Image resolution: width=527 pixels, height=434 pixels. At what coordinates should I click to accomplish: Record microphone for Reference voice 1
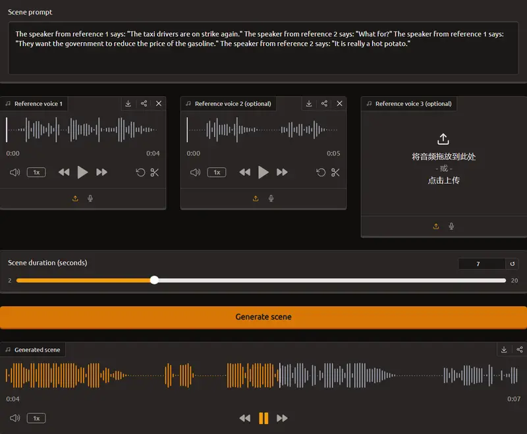pos(90,198)
